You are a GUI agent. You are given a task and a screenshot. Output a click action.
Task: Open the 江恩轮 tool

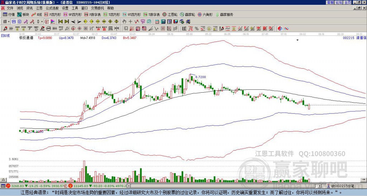(170, 14)
